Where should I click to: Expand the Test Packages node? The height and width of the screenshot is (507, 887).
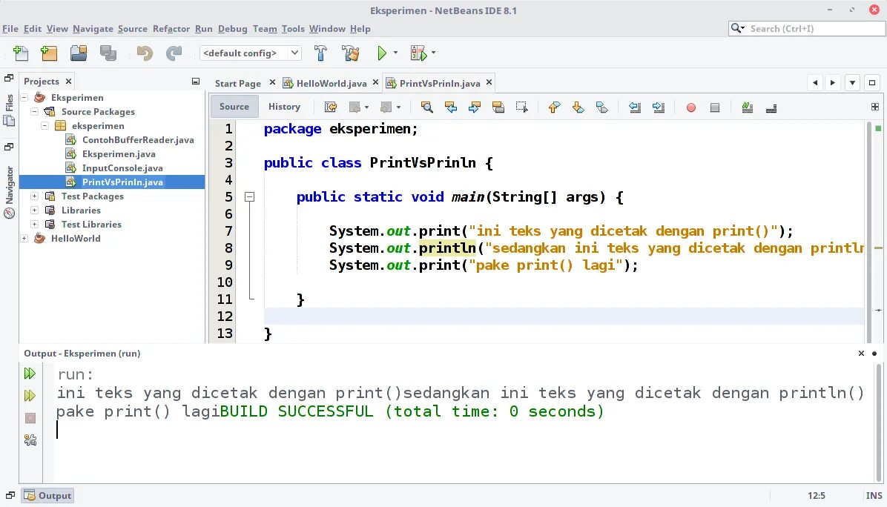[x=35, y=196]
